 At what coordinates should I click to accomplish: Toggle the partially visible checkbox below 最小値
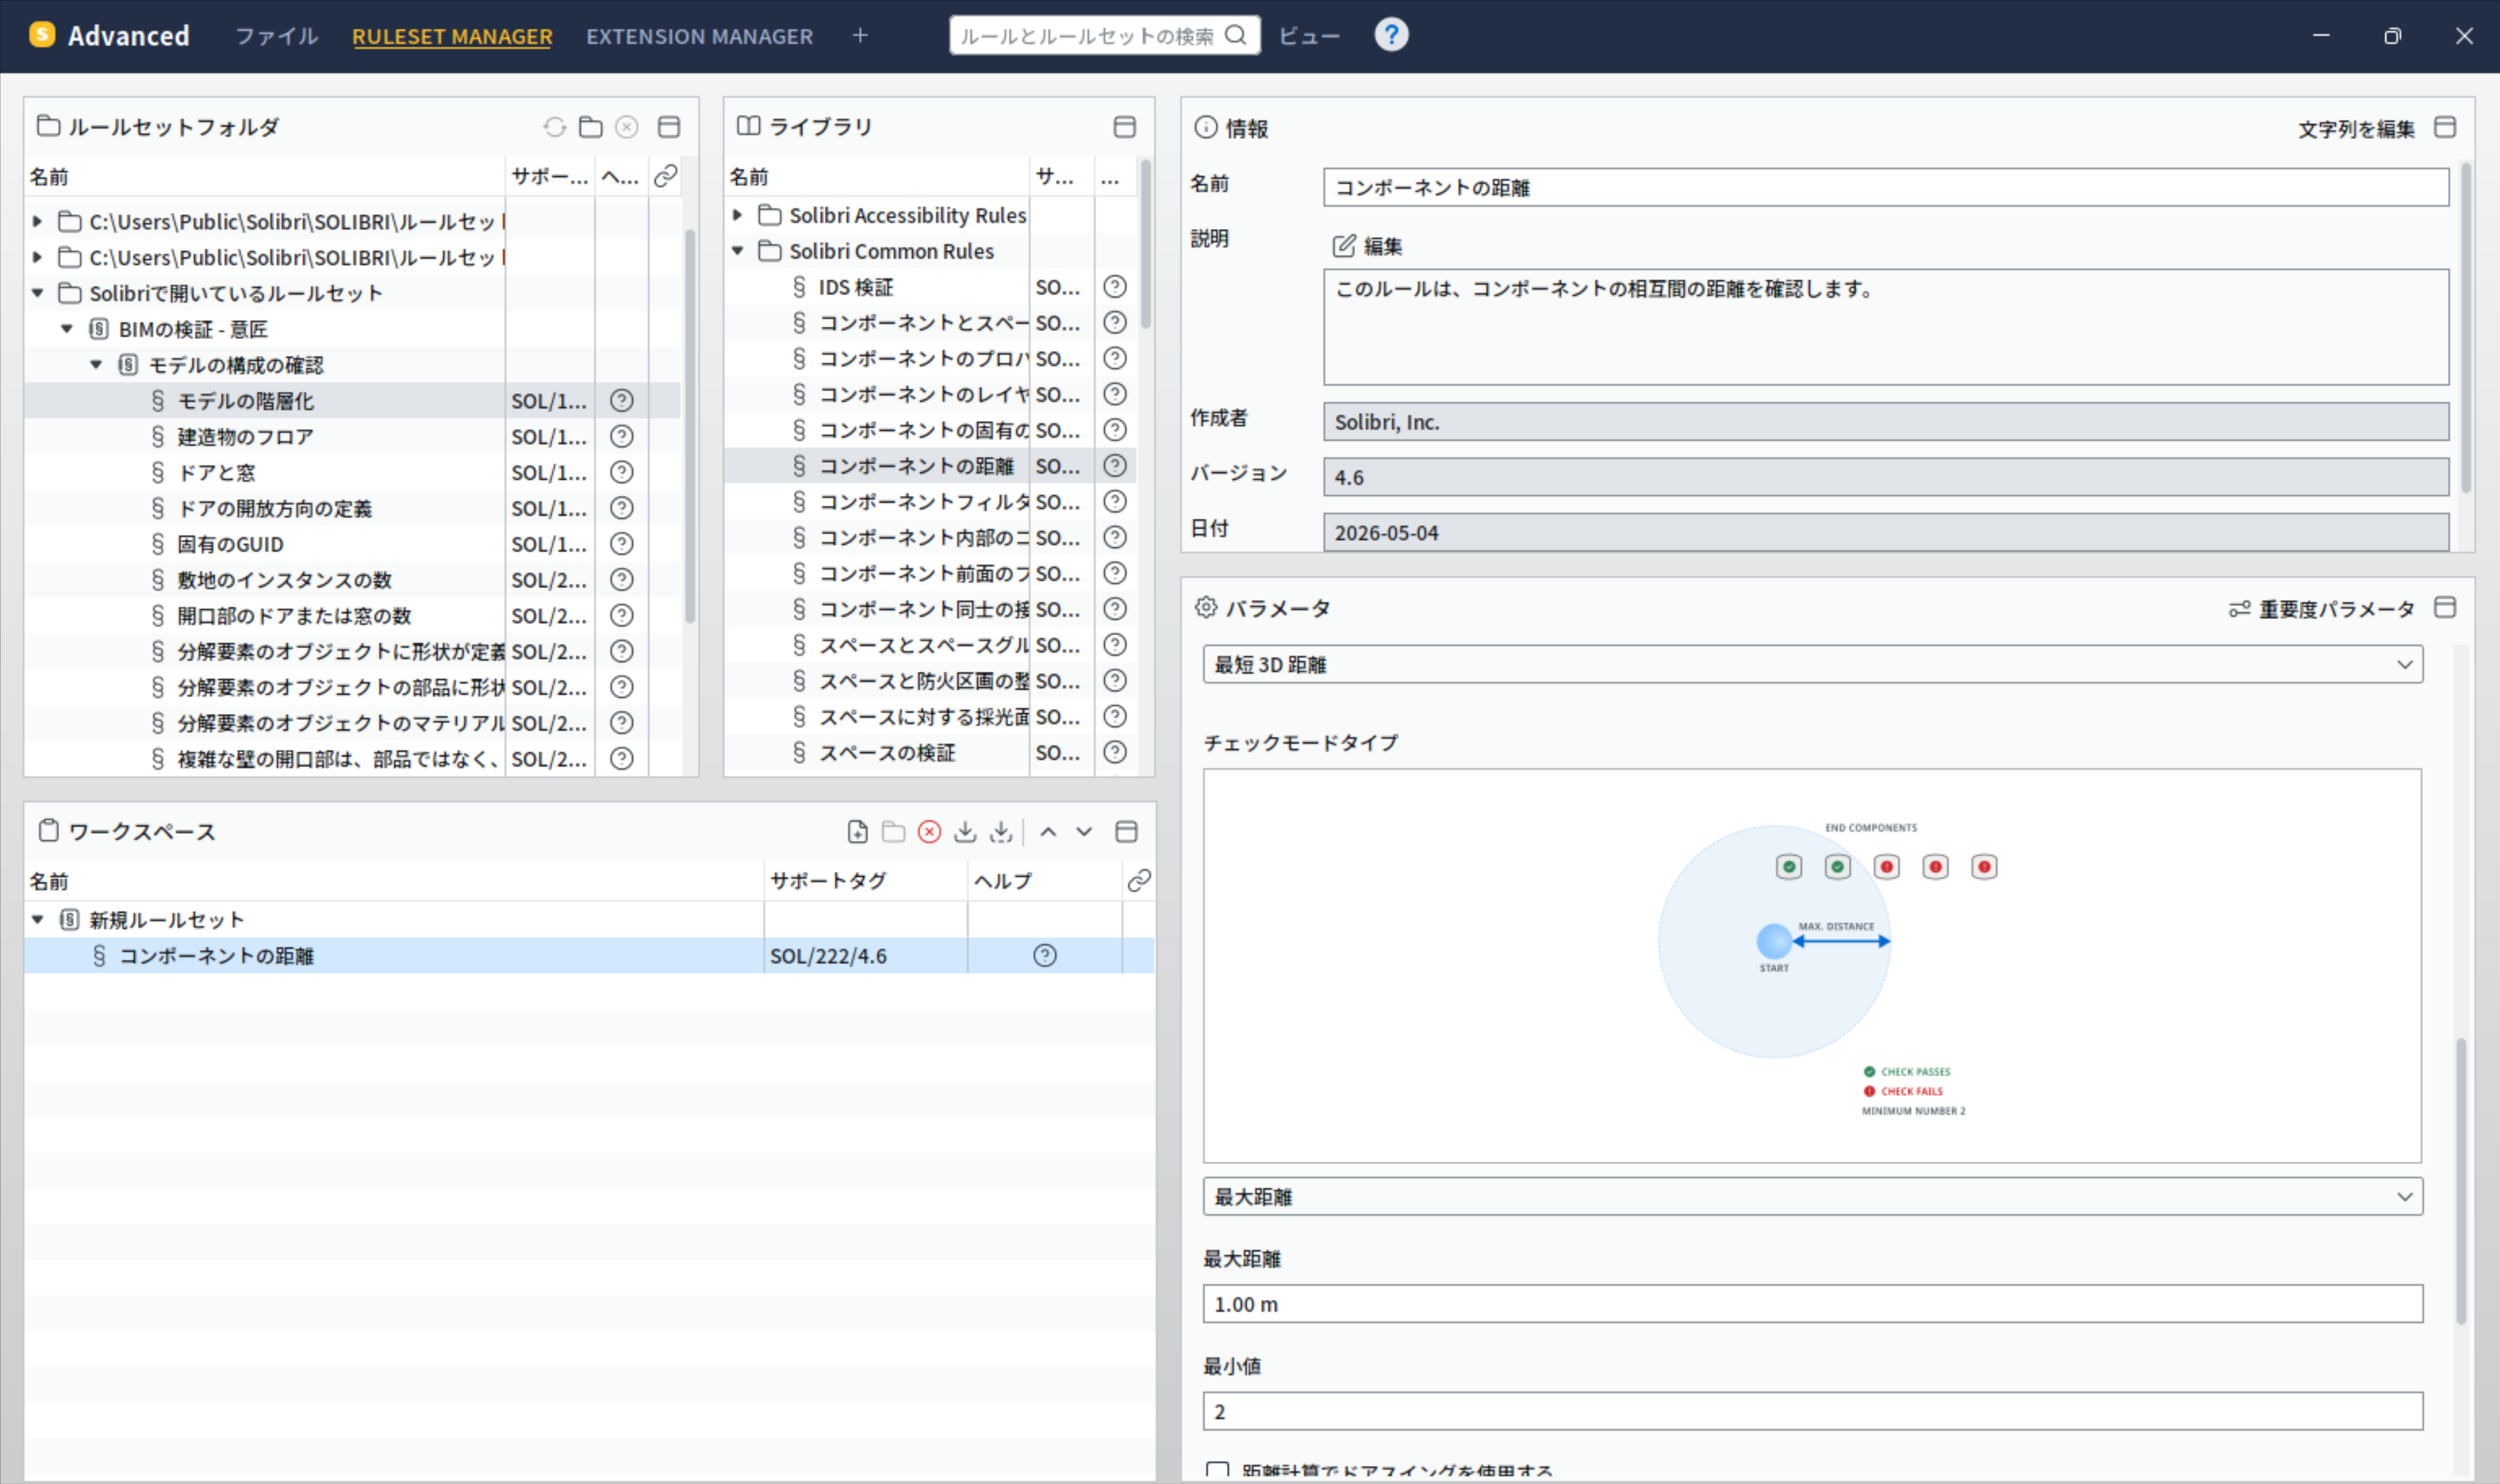[1217, 1471]
